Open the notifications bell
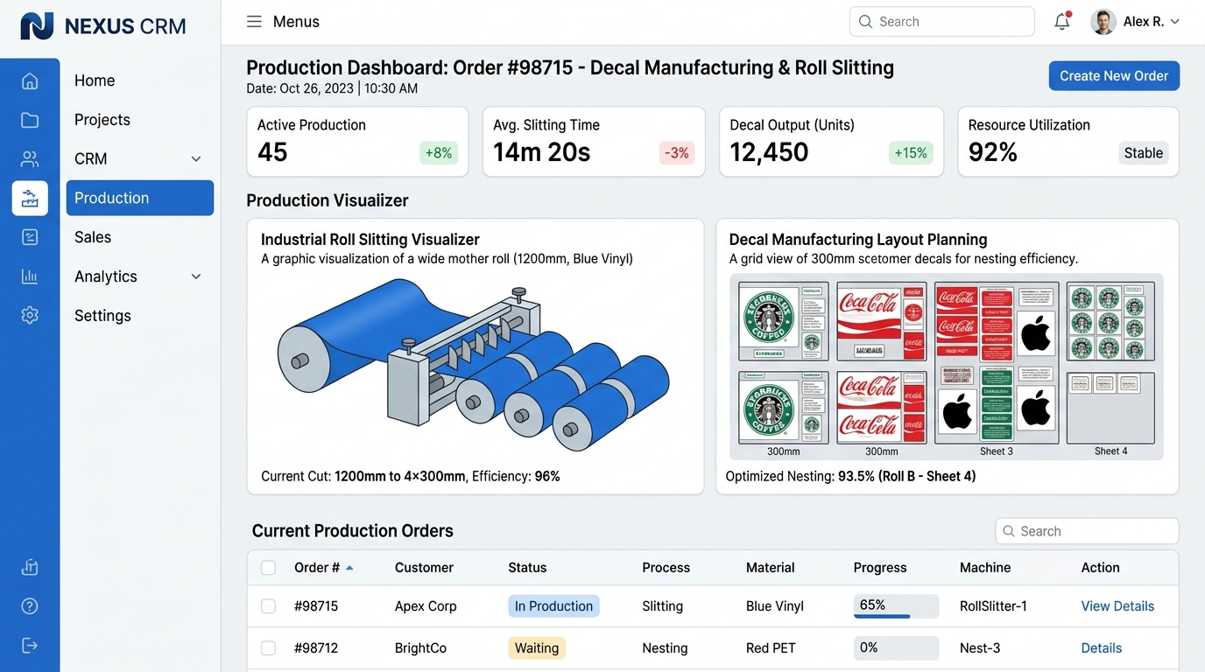Screen dimensions: 1205x672 point(1062,21)
